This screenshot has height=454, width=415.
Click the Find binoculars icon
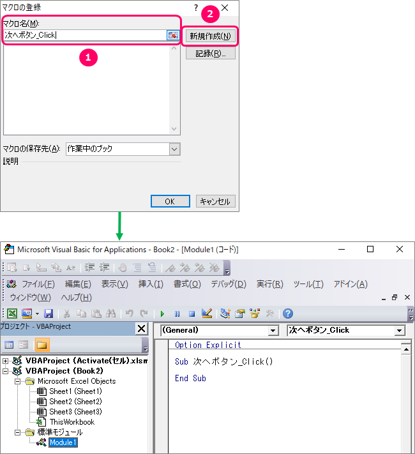(x=110, y=314)
